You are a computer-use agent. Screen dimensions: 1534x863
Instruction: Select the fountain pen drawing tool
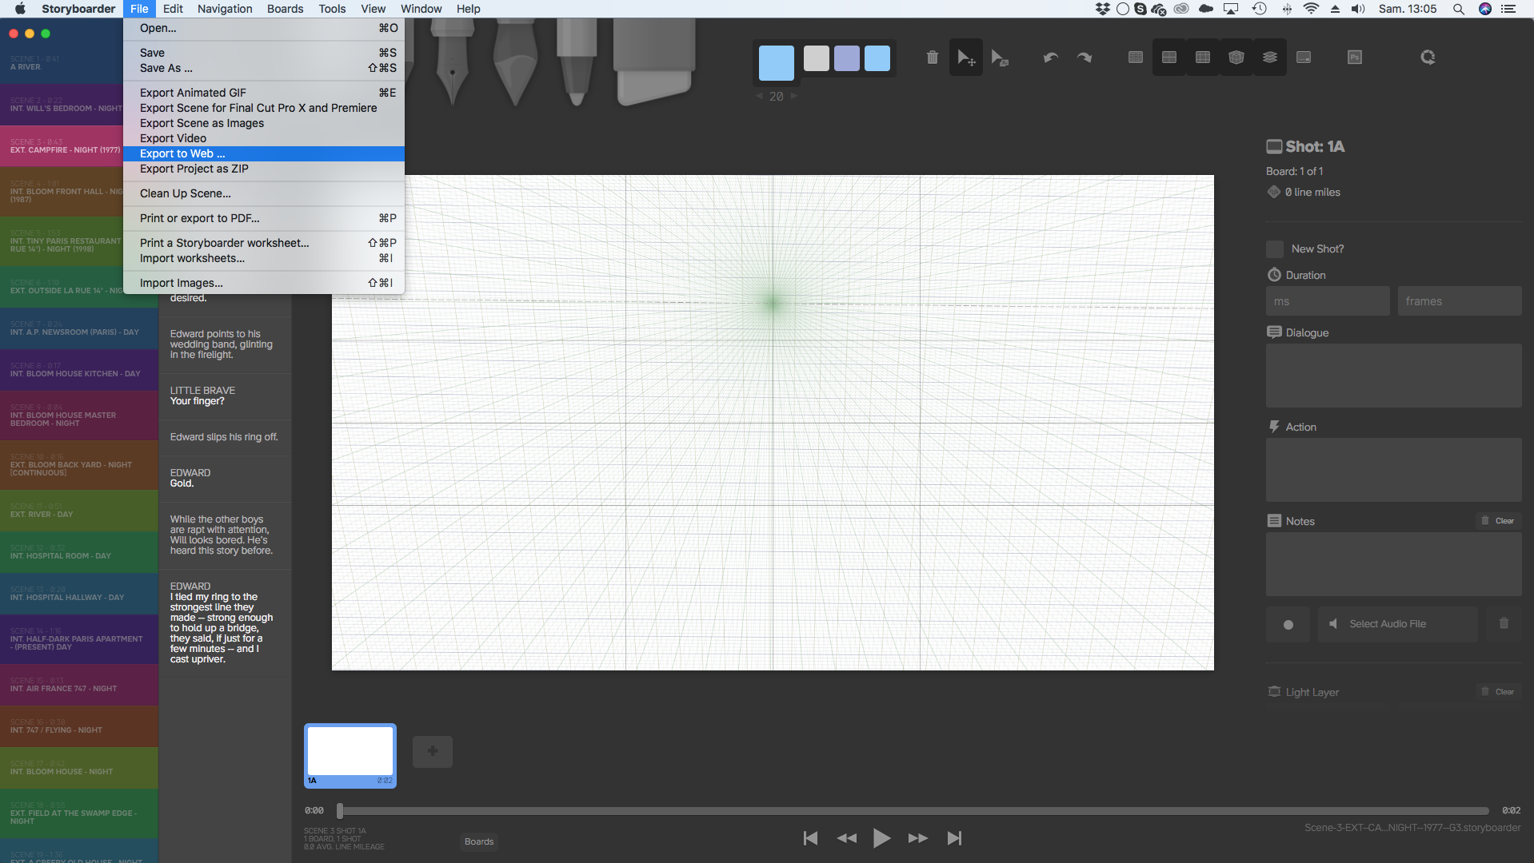pos(452,62)
